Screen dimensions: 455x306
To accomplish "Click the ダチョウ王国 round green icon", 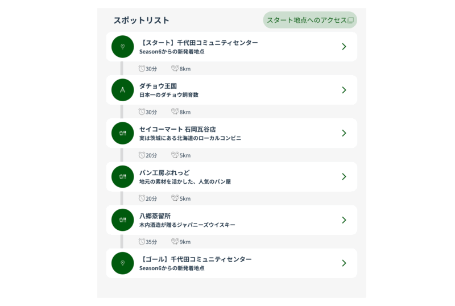I will point(122,90).
